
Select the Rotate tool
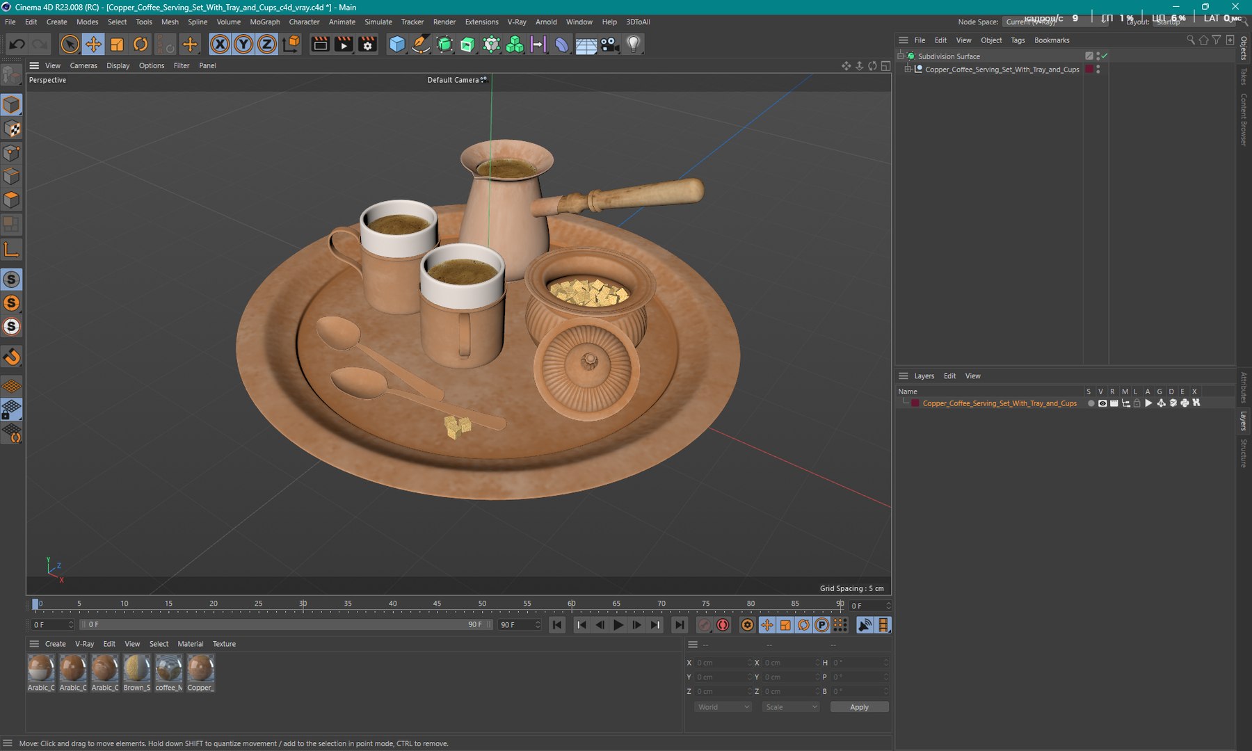[141, 45]
